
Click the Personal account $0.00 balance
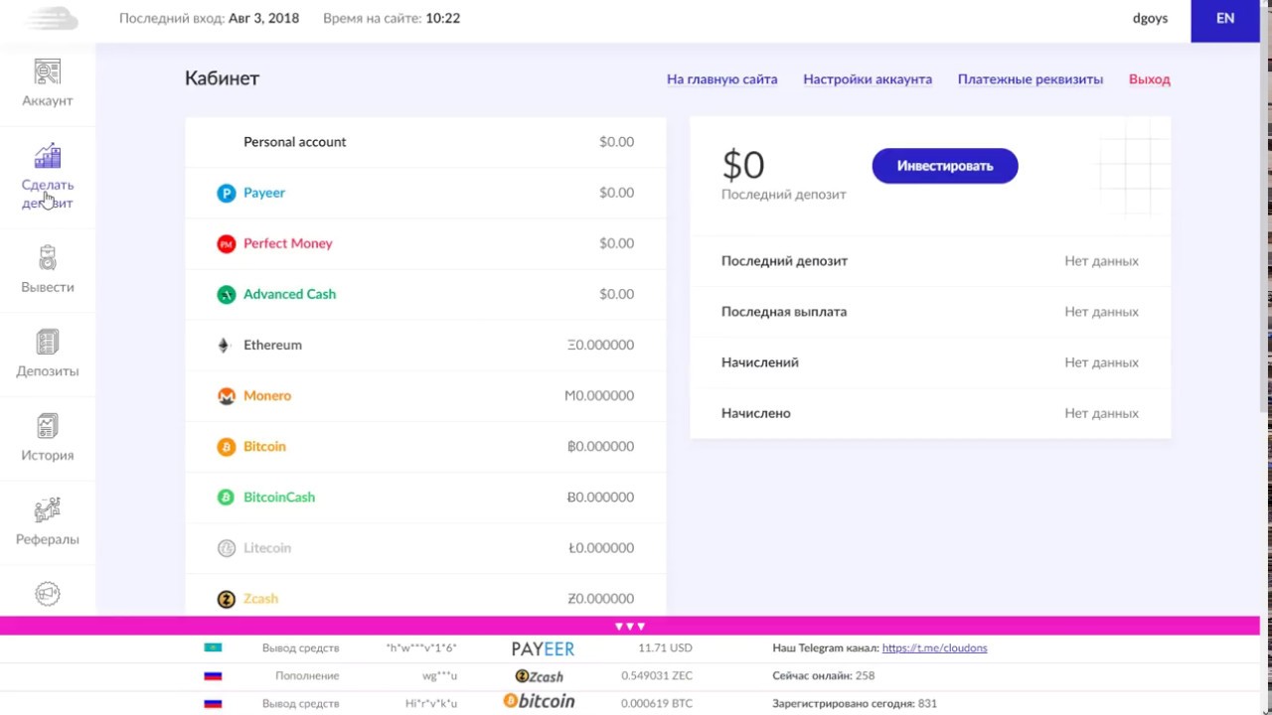[616, 142]
